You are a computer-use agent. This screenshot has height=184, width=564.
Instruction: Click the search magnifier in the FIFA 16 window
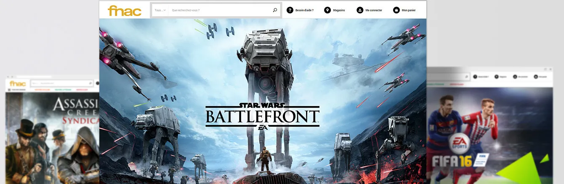467,77
